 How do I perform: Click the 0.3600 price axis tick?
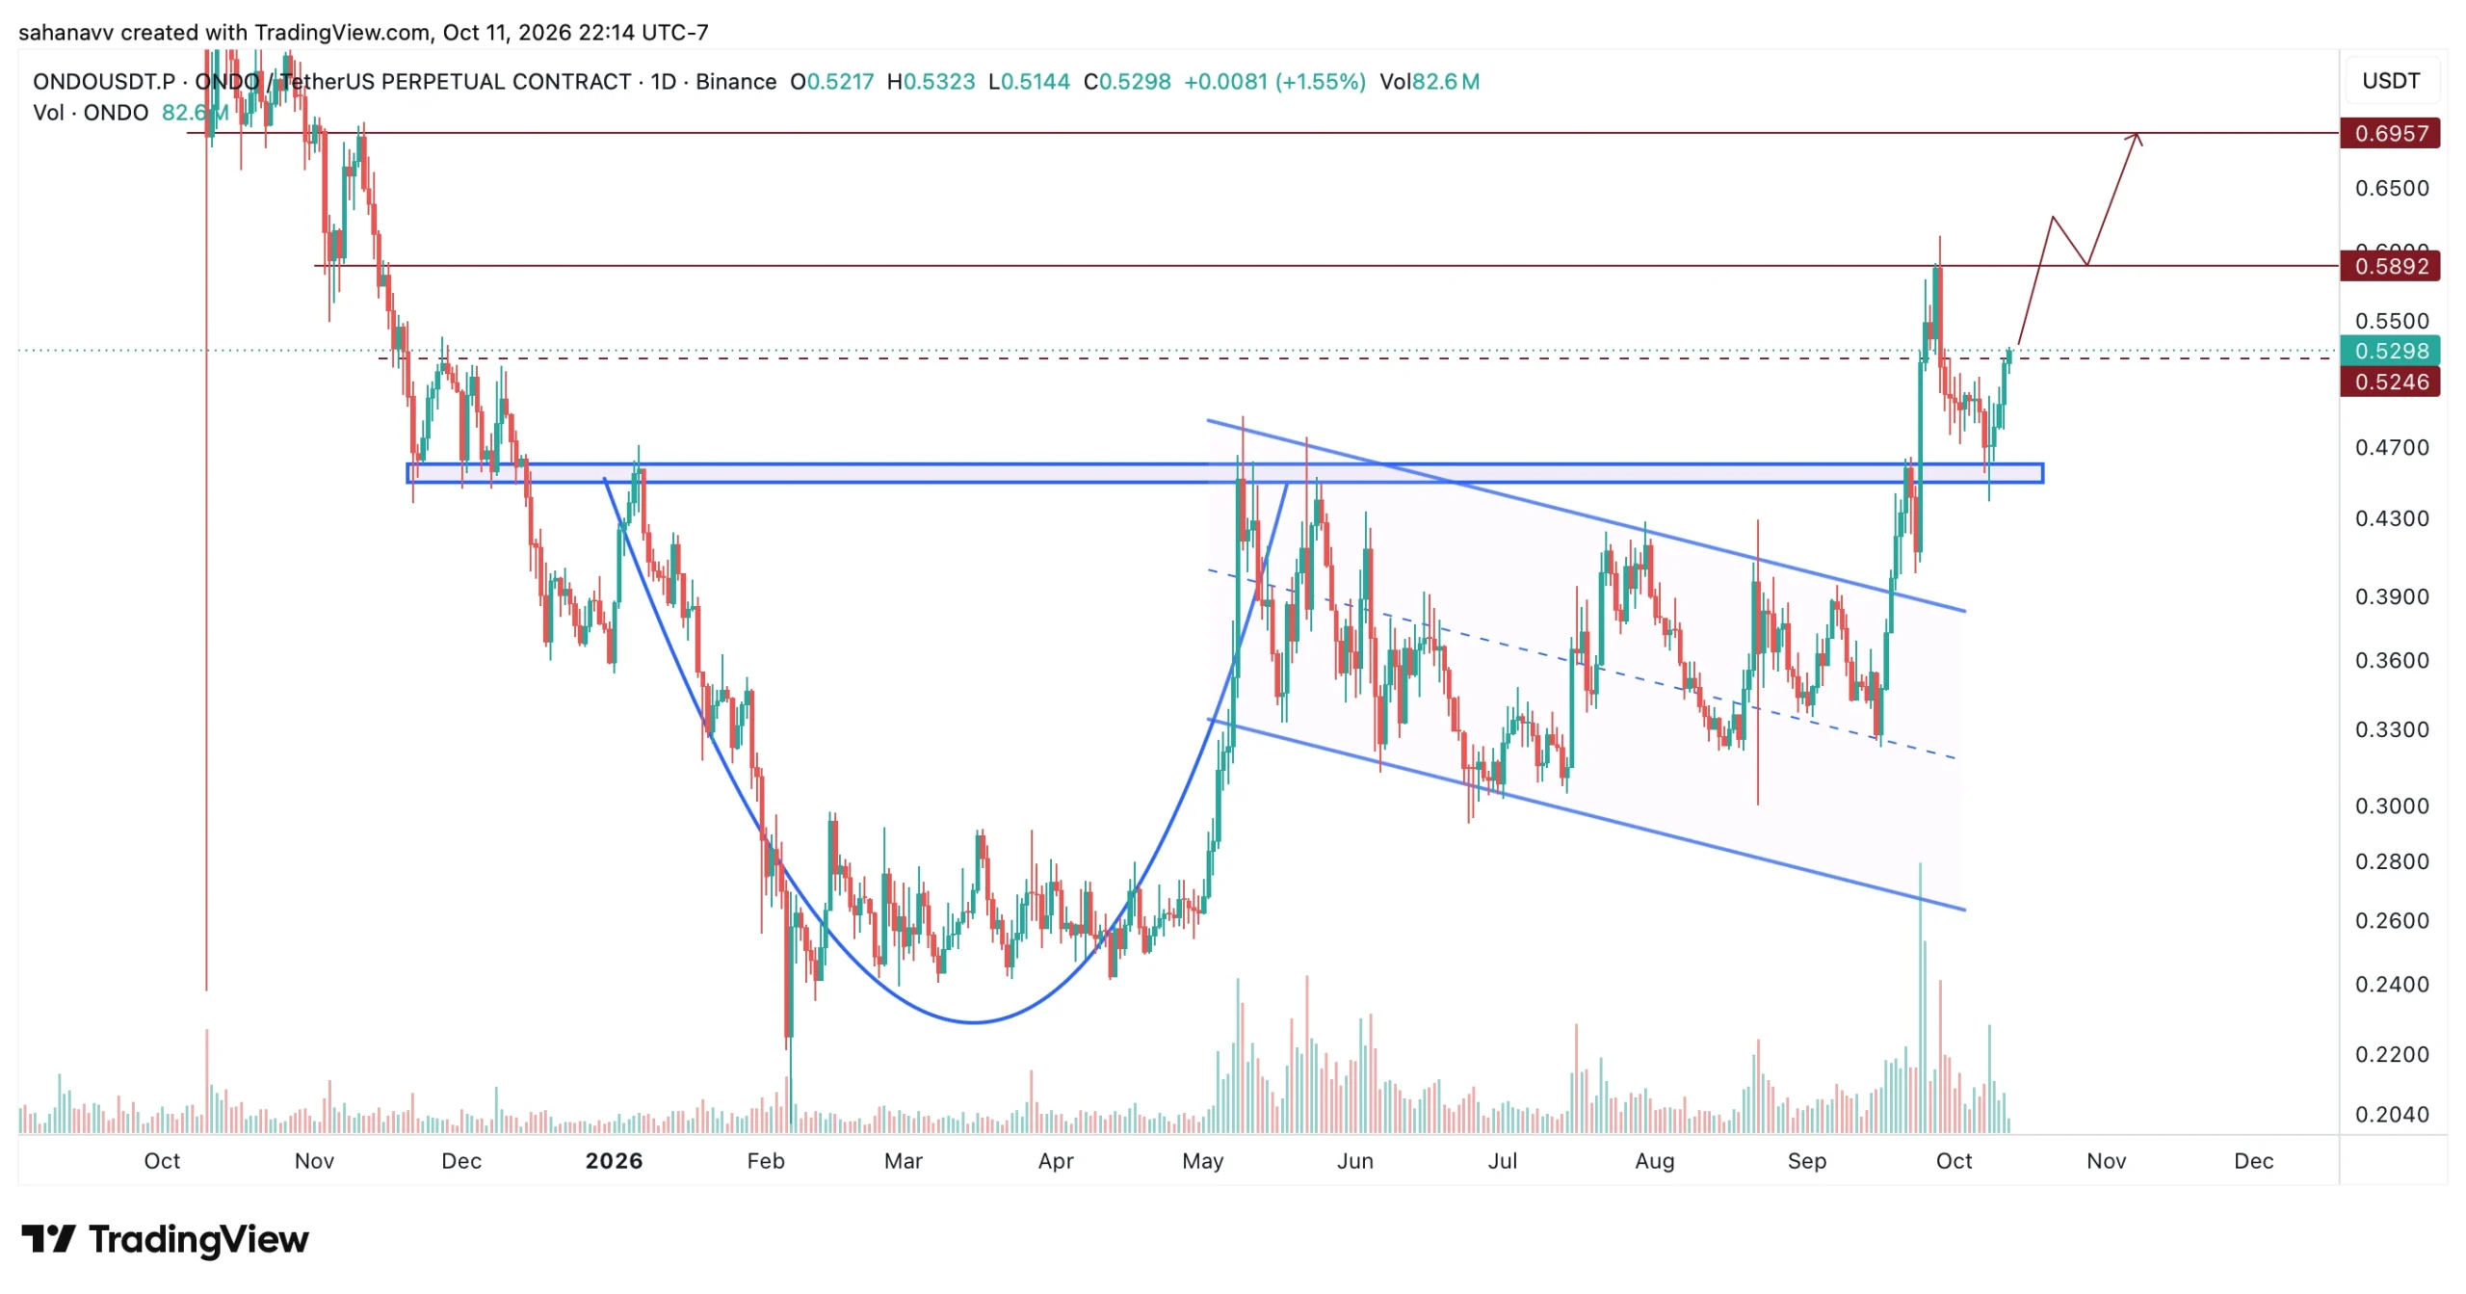(2393, 660)
